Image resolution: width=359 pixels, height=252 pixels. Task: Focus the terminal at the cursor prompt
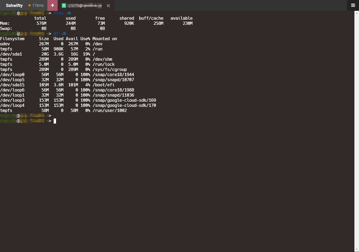[55, 121]
